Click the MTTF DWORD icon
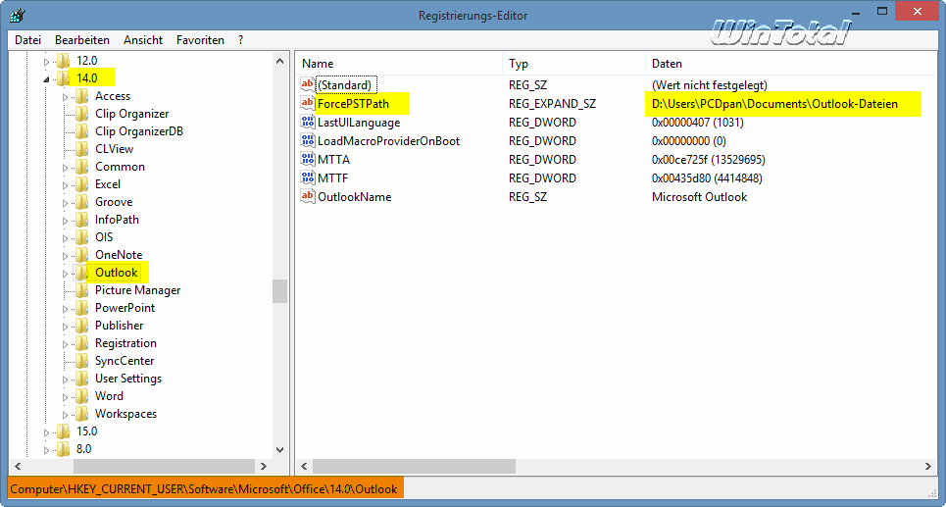946x507 pixels. pos(308,178)
